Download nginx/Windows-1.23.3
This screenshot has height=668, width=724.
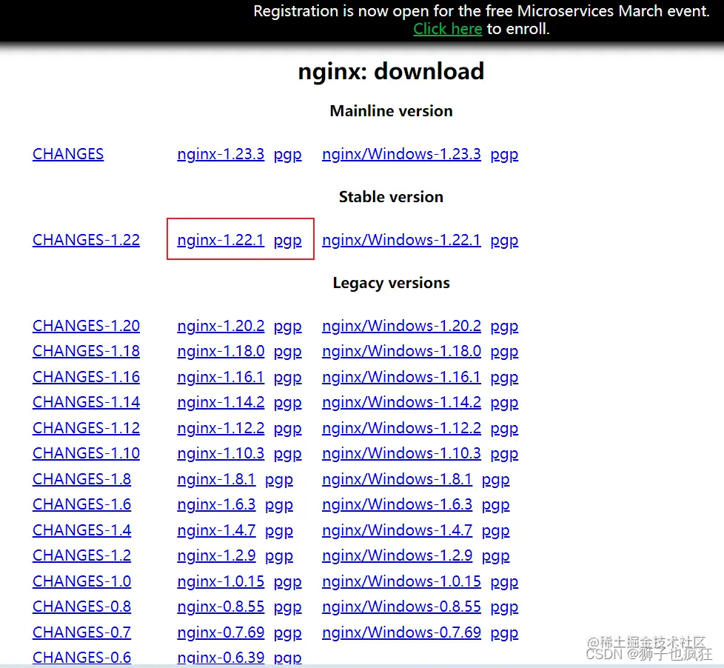(x=402, y=154)
